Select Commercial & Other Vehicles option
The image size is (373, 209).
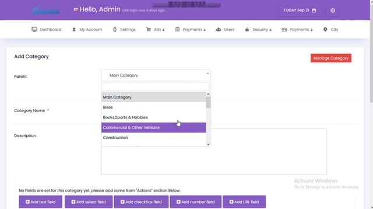[x=154, y=128]
